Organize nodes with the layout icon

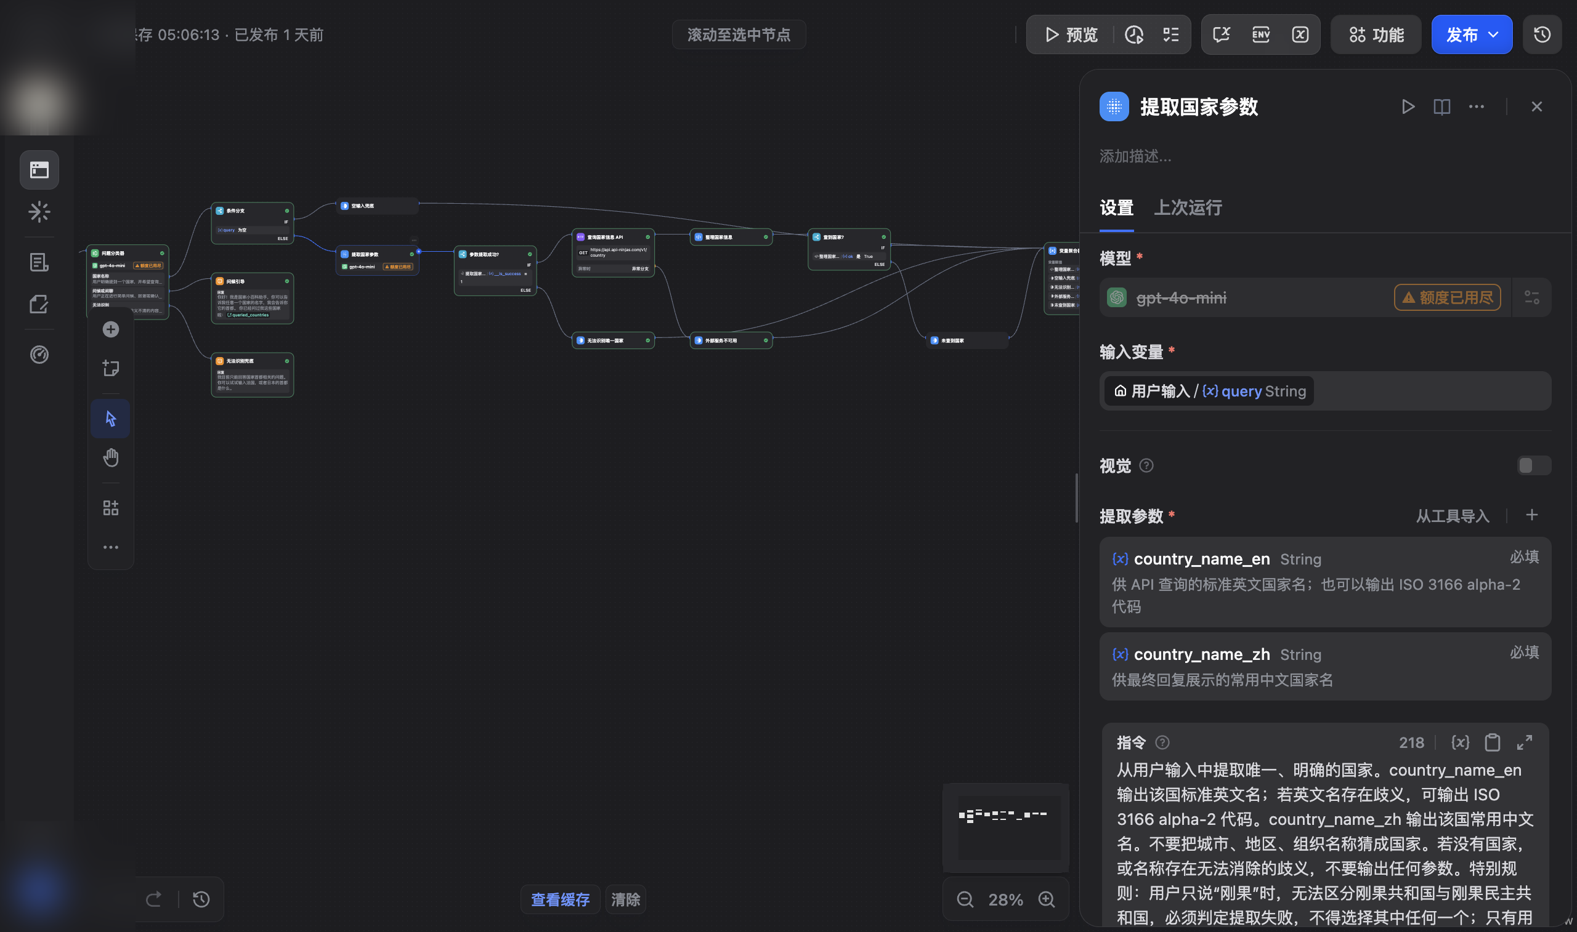(111, 507)
